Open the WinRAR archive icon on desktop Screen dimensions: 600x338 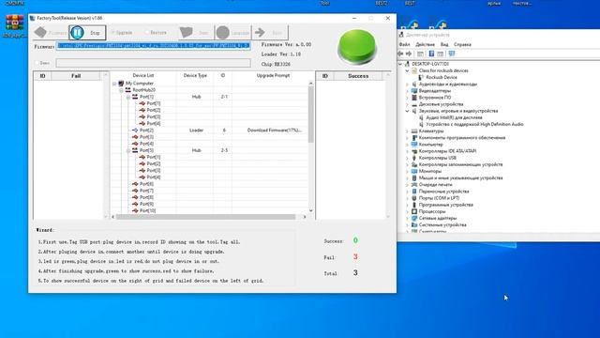(15, 23)
